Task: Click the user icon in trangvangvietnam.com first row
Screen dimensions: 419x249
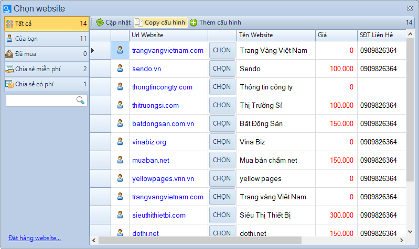Action: 120,50
